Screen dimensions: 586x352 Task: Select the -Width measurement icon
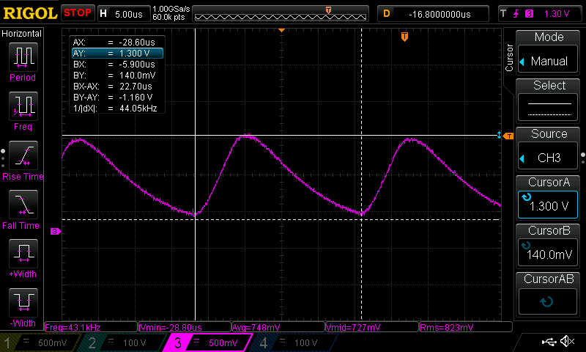23,302
